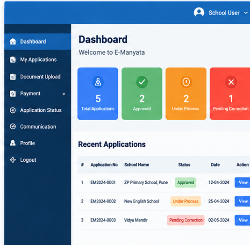Click the Document Upload sidebar icon
The width and height of the screenshot is (250, 245).
(x=13, y=77)
